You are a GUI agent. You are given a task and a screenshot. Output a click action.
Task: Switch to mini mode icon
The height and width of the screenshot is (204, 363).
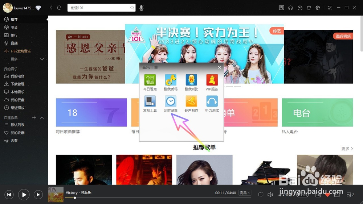330,8
